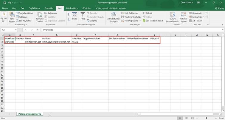Sort descending with Z-A icon
Image resolution: width=225 pixels, height=120 pixels.
pos(69,19)
